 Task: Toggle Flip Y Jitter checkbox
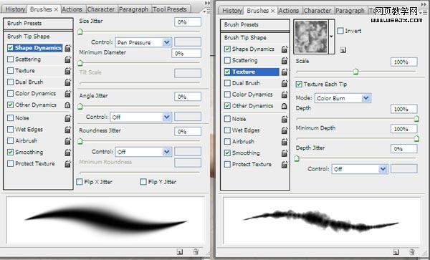pos(143,182)
